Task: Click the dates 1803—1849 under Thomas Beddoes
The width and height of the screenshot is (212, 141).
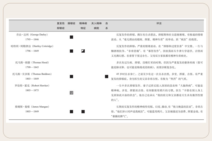Action: pos(32,79)
